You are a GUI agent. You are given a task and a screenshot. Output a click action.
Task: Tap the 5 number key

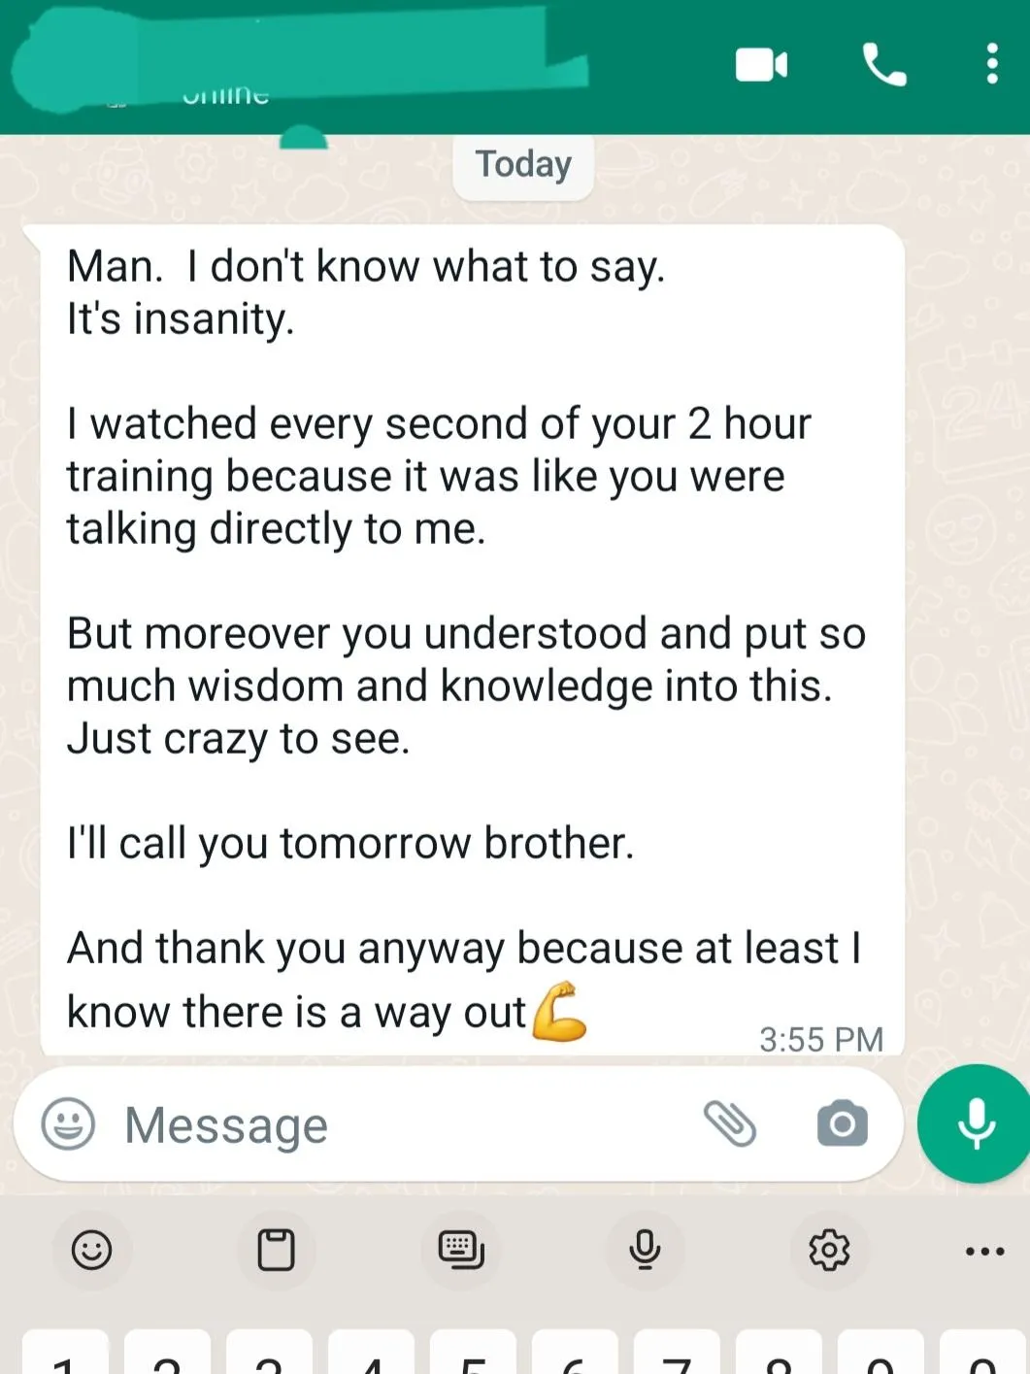coord(474,1355)
